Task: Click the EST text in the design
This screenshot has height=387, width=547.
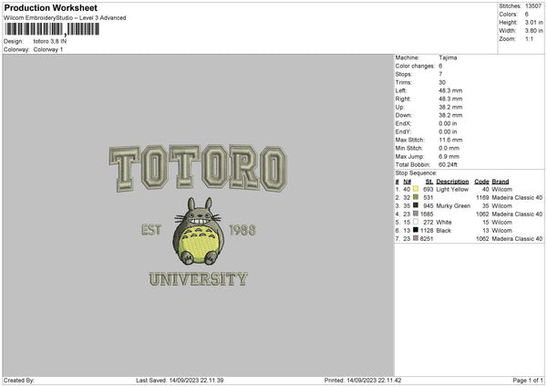Action: coord(151,230)
